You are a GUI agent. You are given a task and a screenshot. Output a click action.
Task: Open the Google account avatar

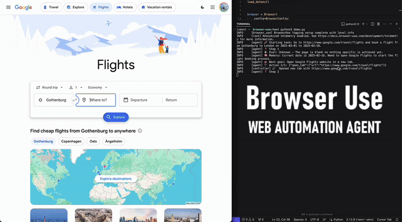(224, 7)
